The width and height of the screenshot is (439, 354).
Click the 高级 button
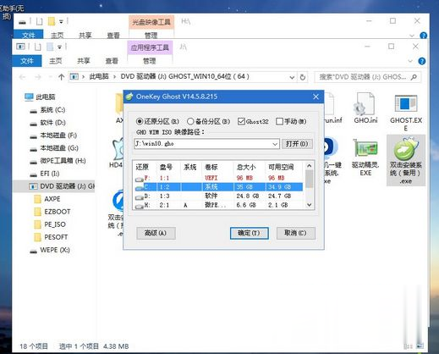pos(156,233)
